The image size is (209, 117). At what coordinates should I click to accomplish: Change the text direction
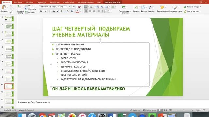click(x=104, y=11)
